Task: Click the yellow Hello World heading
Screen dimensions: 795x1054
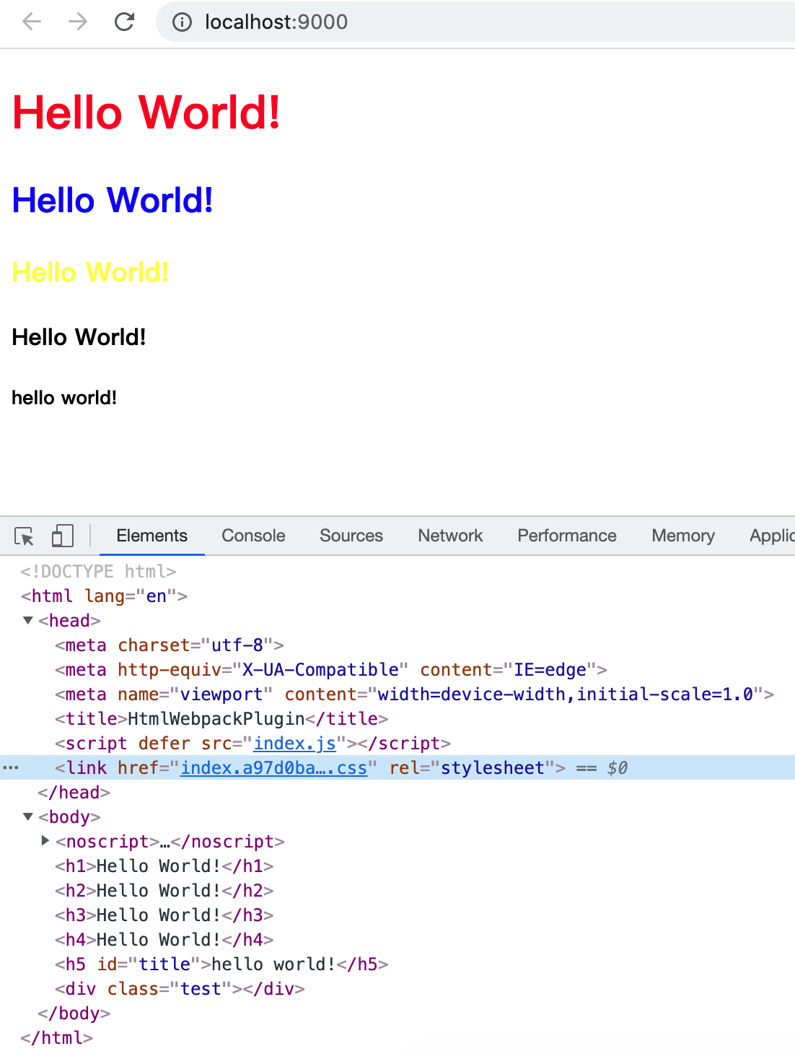Action: click(x=90, y=272)
